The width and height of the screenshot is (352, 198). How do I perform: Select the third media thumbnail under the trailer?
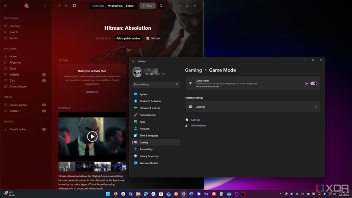102,166
